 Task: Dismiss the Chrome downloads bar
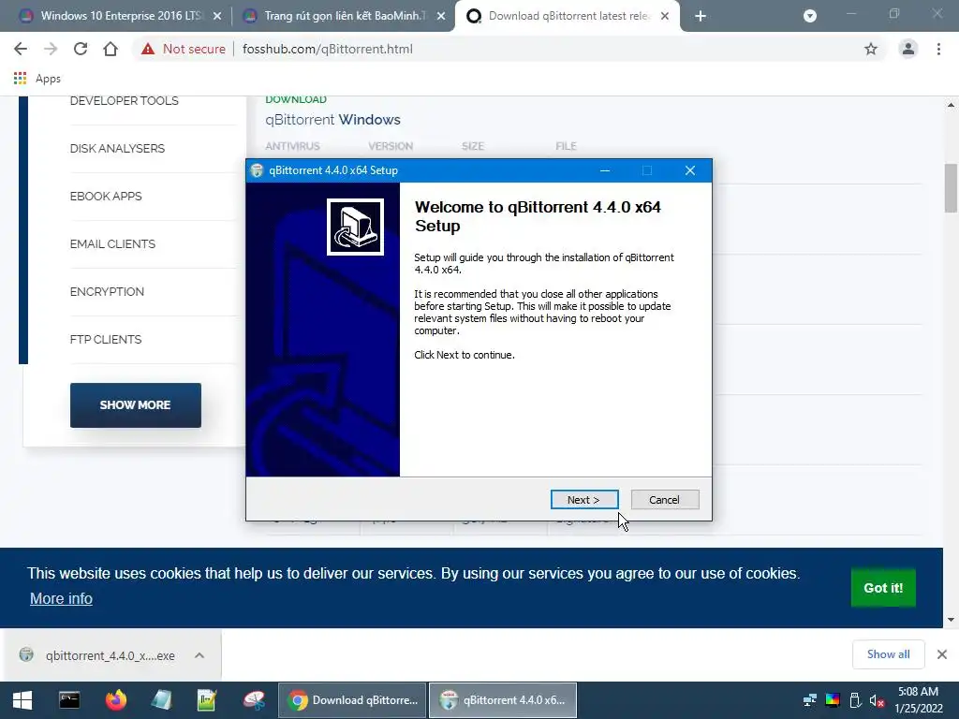click(942, 654)
